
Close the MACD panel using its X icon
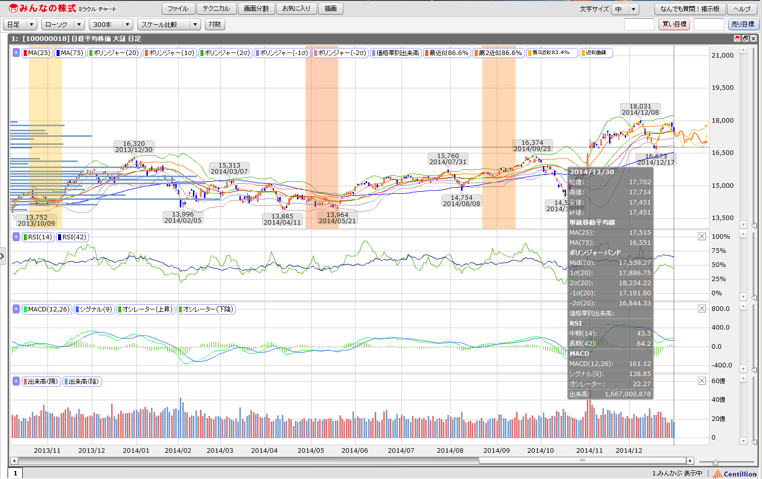[701, 308]
